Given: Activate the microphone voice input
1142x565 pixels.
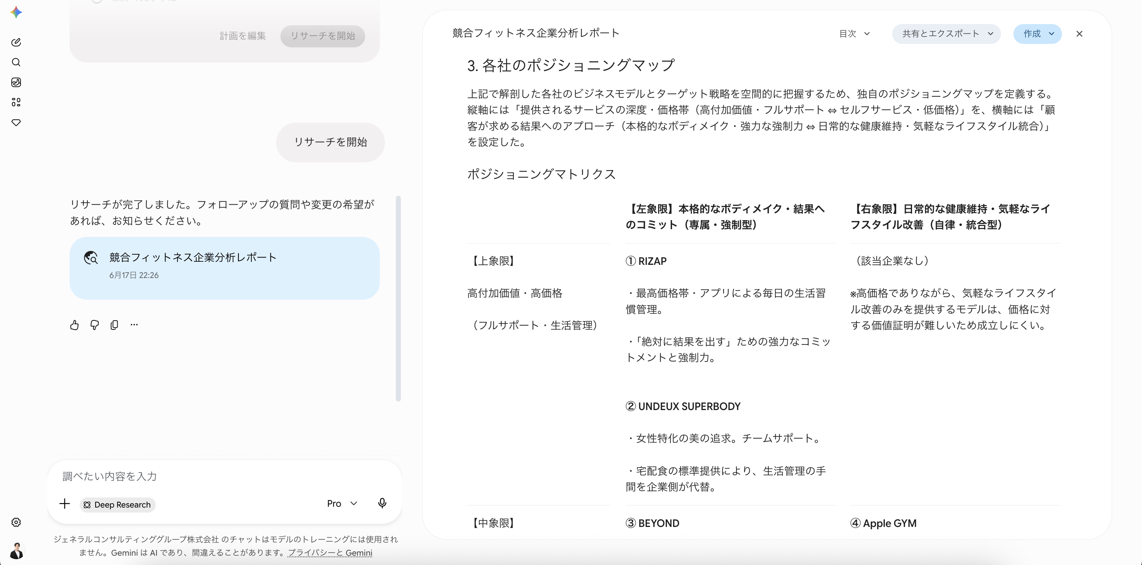Looking at the screenshot, I should (x=382, y=503).
